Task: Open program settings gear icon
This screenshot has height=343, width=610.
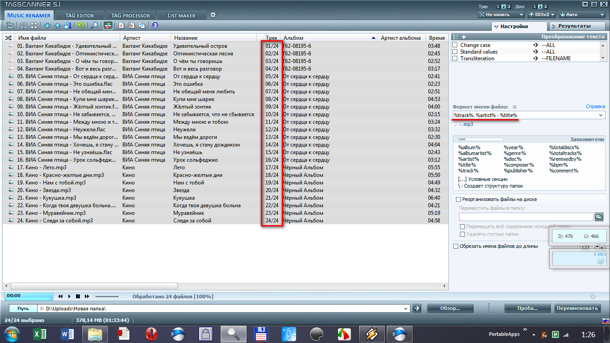Action: tap(213, 15)
